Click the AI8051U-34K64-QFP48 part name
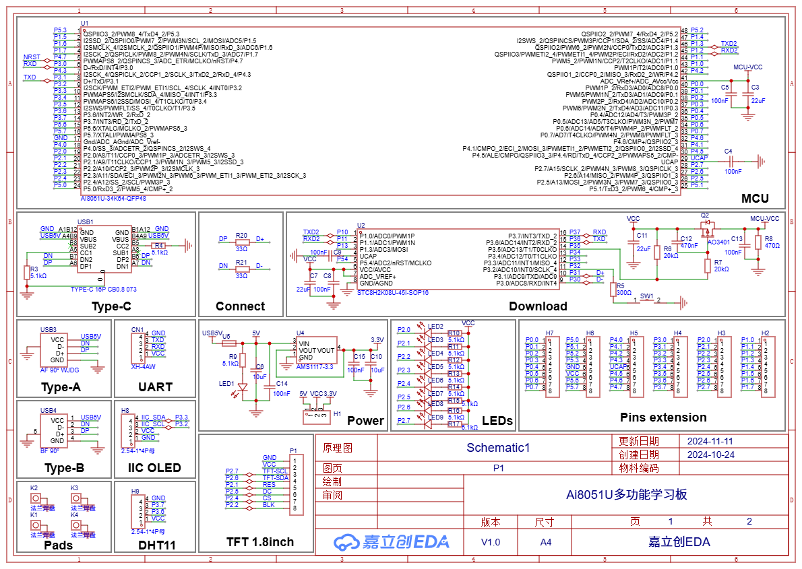Screen dimensions: 802x569 pyautogui.click(x=113, y=199)
